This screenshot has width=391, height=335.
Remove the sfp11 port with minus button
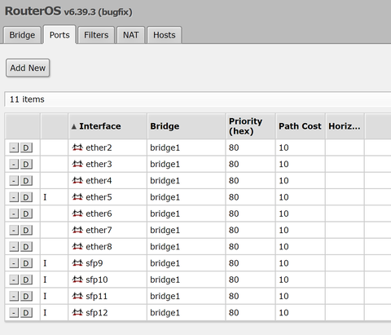pos(14,296)
